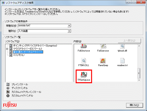Click the TPSetUp.exe file name label
The width and height of the screenshot is (147, 111).
pyautogui.click(x=84, y=80)
